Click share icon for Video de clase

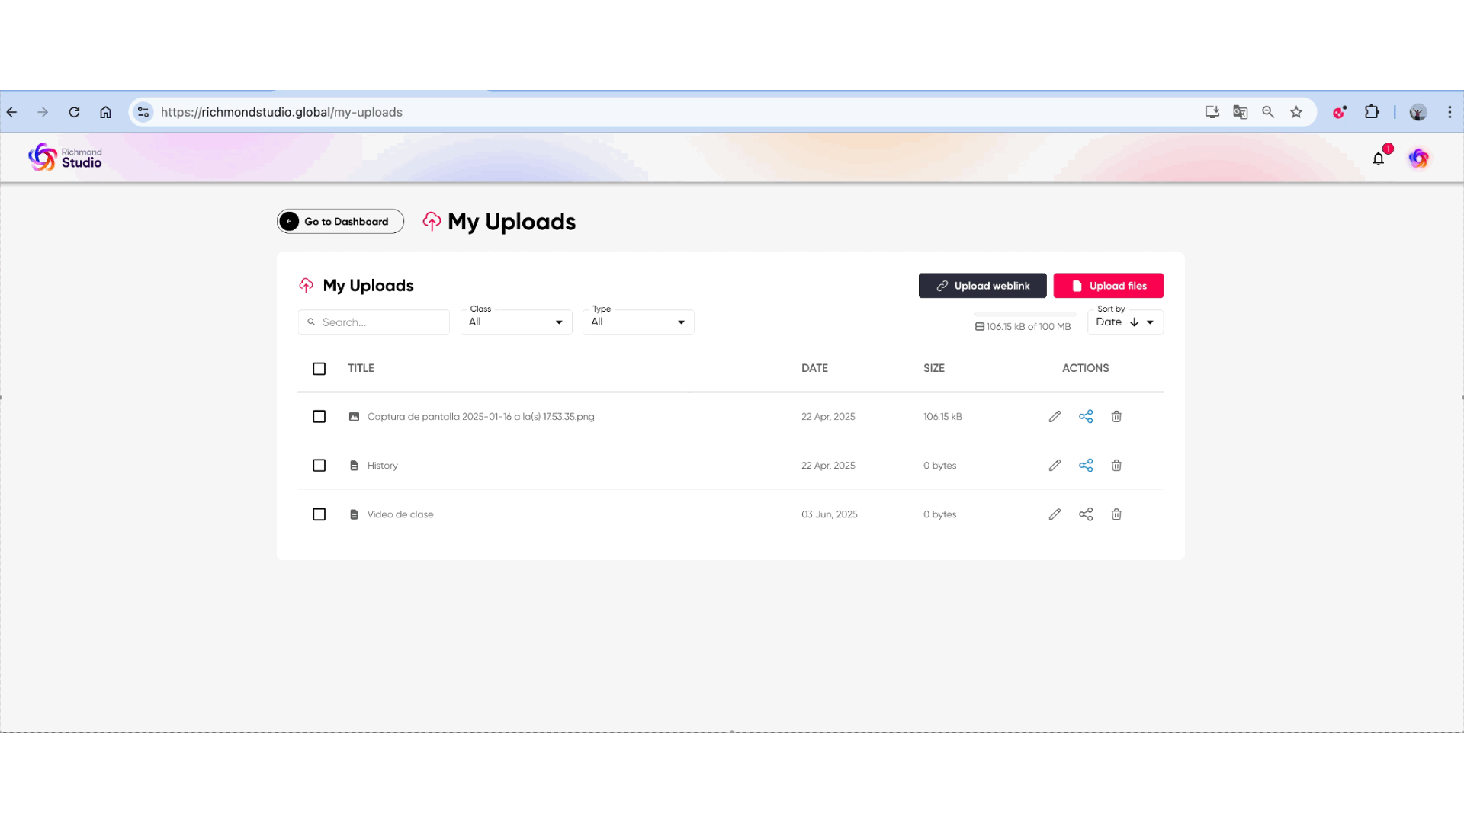[x=1086, y=514]
